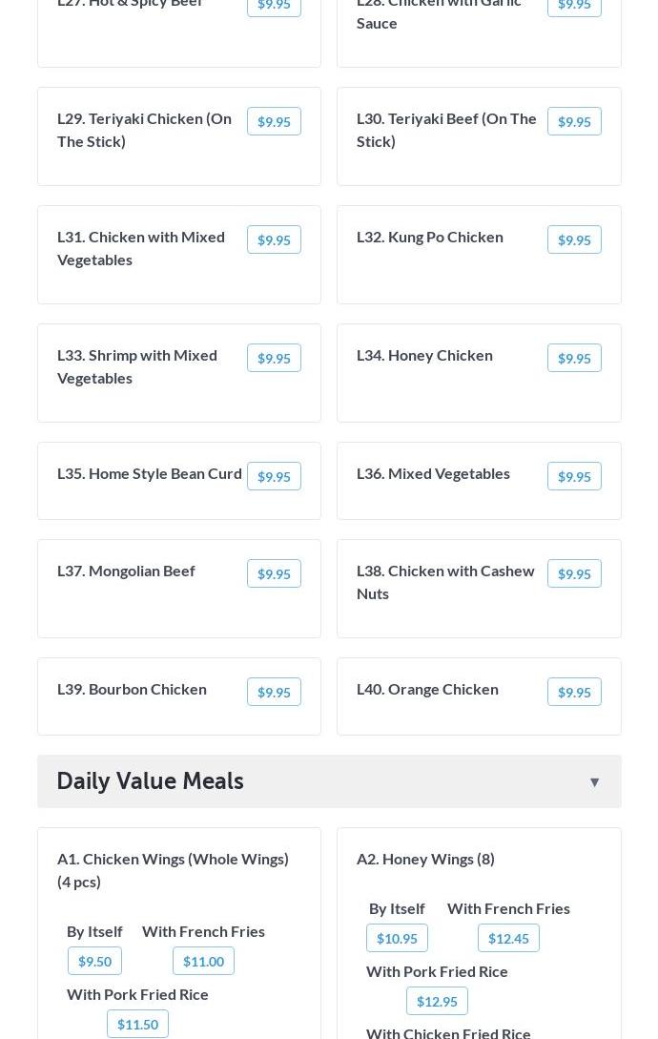Screen dimensions: 658x1039
Task: Pick the Honey Chicken $9.95 price
Action: (574, 359)
